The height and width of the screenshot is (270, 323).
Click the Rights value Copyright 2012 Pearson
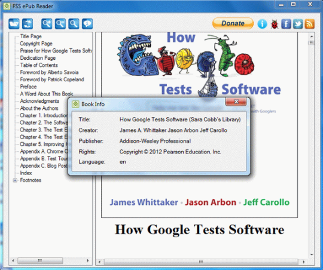(x=170, y=152)
